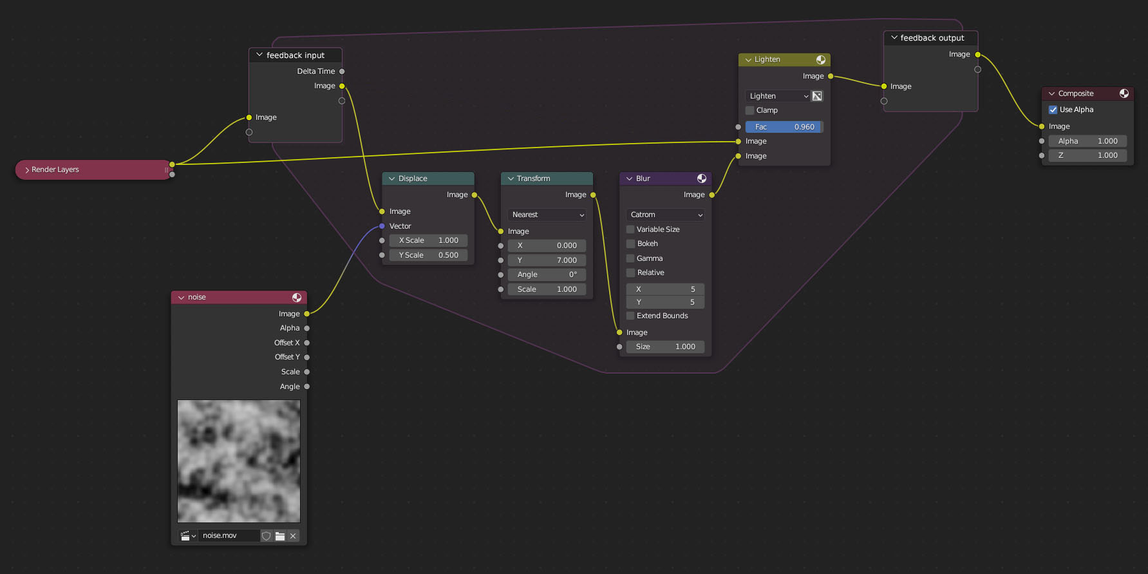The width and height of the screenshot is (1148, 574).
Task: Unlink noise.mov with the X icon
Action: tap(293, 536)
